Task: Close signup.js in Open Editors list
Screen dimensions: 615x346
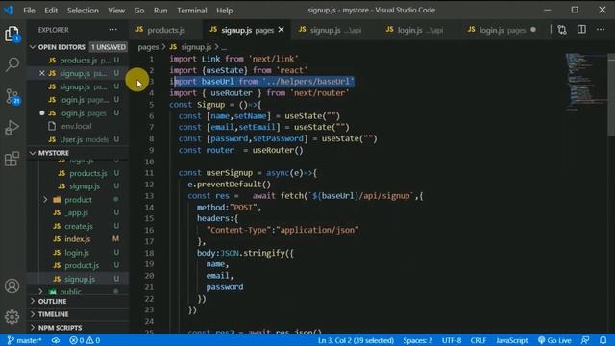Action: [x=42, y=73]
